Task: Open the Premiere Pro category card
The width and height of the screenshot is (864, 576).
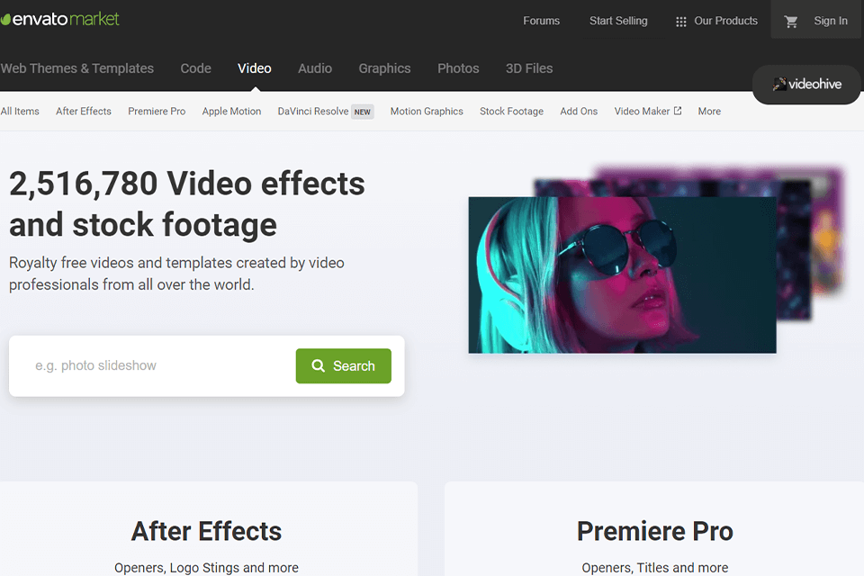Action: tap(654, 529)
